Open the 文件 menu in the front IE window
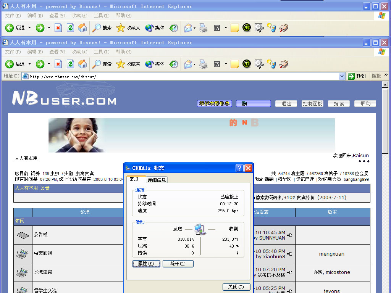Viewport: 391px width, 293px height. tap(13, 52)
